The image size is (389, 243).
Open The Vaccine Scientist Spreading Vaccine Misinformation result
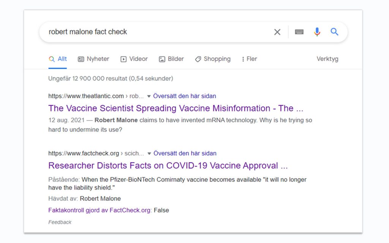(176, 108)
